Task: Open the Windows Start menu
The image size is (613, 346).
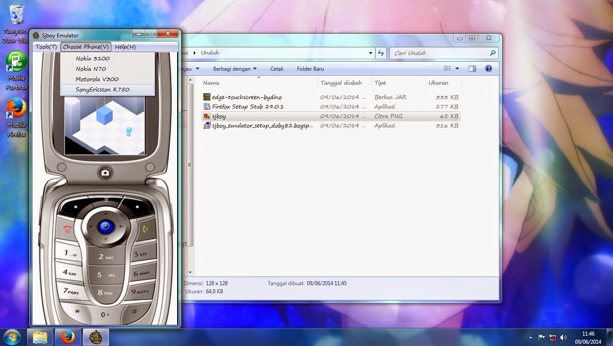Action: coord(12,337)
